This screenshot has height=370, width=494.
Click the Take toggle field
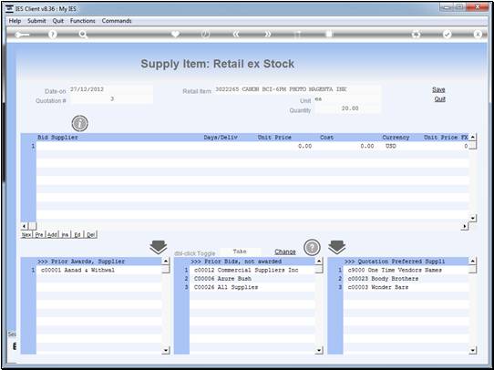240,252
